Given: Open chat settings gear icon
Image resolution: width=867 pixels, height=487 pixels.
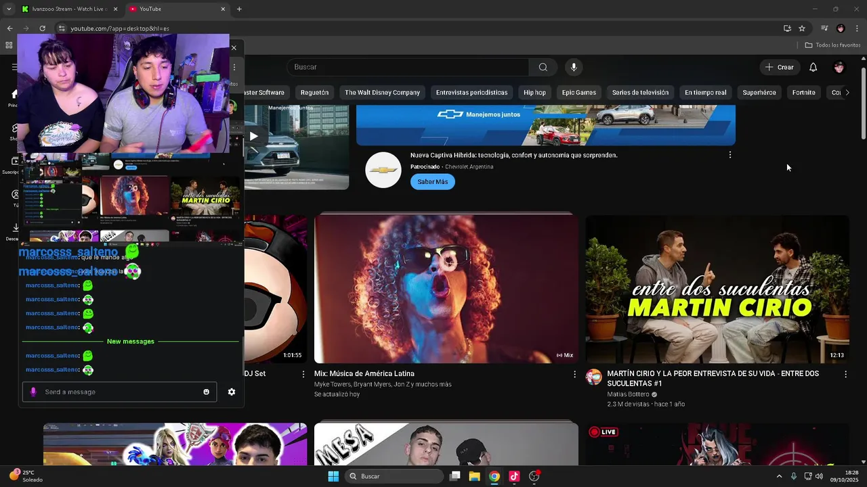Looking at the screenshot, I should click(232, 392).
